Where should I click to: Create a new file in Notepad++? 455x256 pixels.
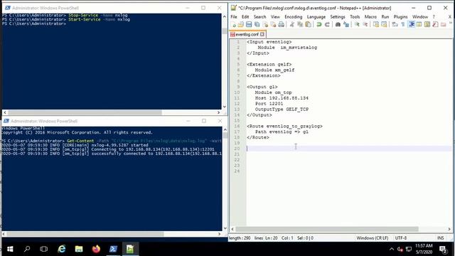[x=233, y=25]
